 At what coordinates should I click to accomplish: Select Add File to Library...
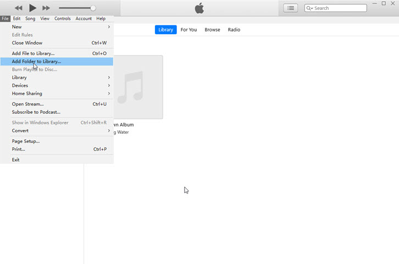(x=57, y=53)
